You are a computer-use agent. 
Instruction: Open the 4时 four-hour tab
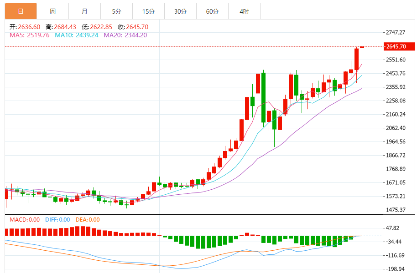click(244, 11)
